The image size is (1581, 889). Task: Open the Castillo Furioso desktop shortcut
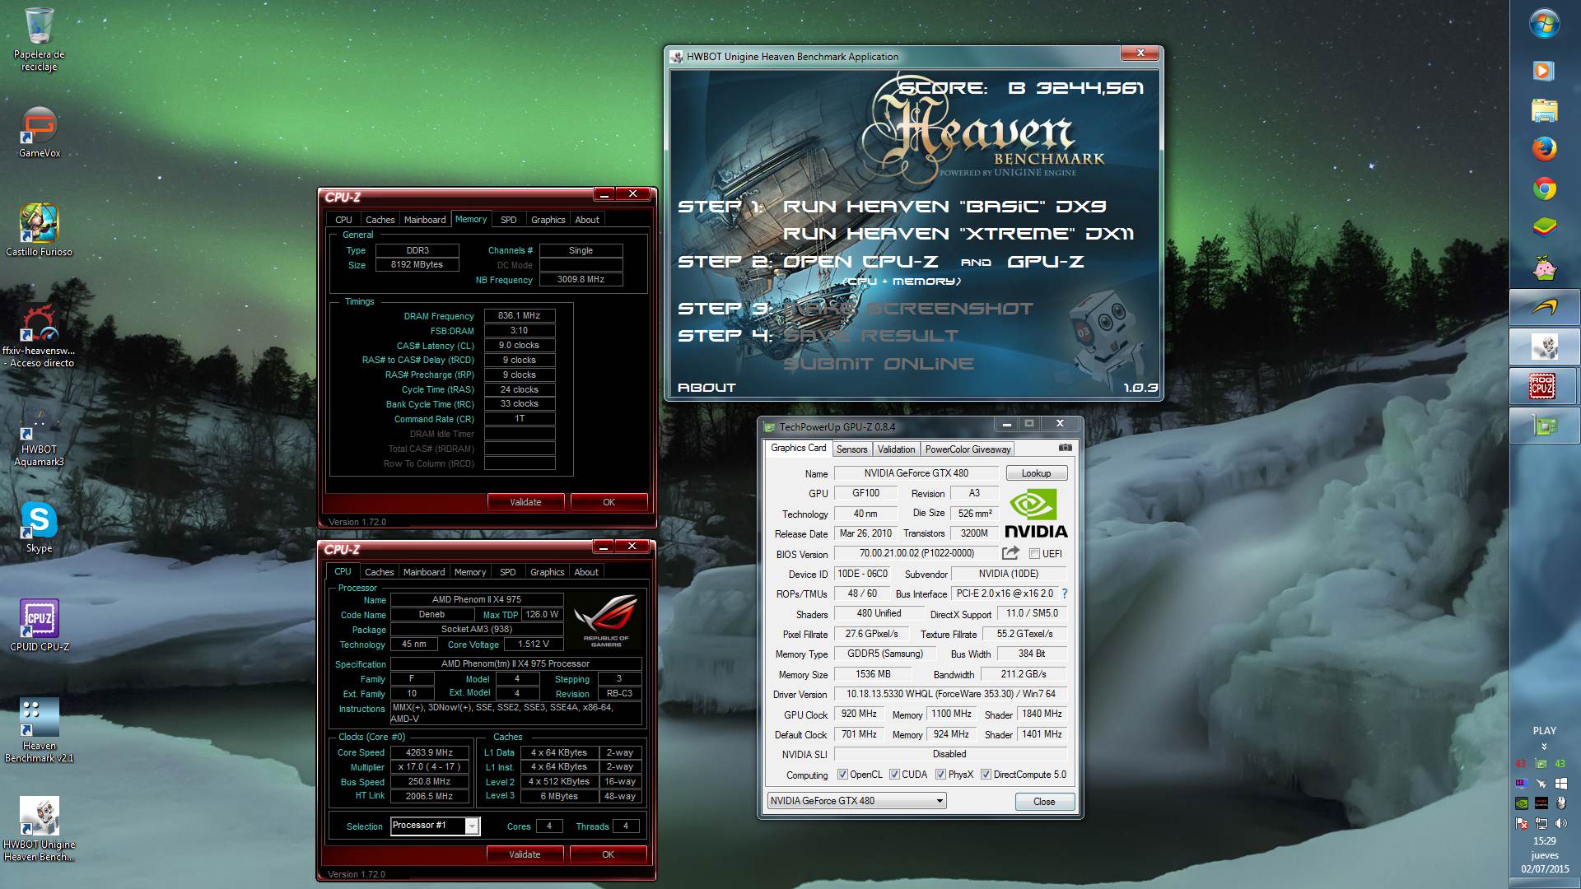point(39,230)
